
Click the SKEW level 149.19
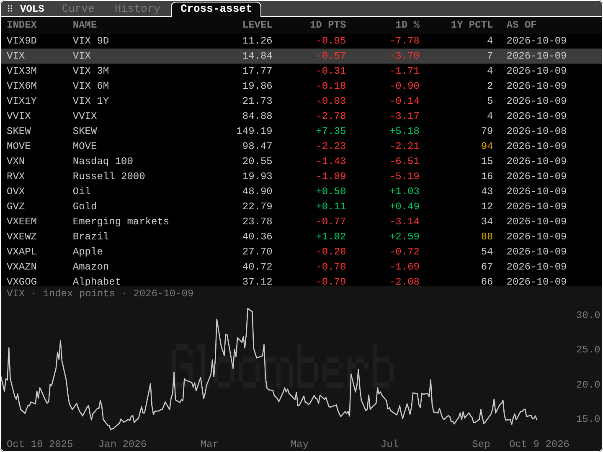[x=254, y=131]
